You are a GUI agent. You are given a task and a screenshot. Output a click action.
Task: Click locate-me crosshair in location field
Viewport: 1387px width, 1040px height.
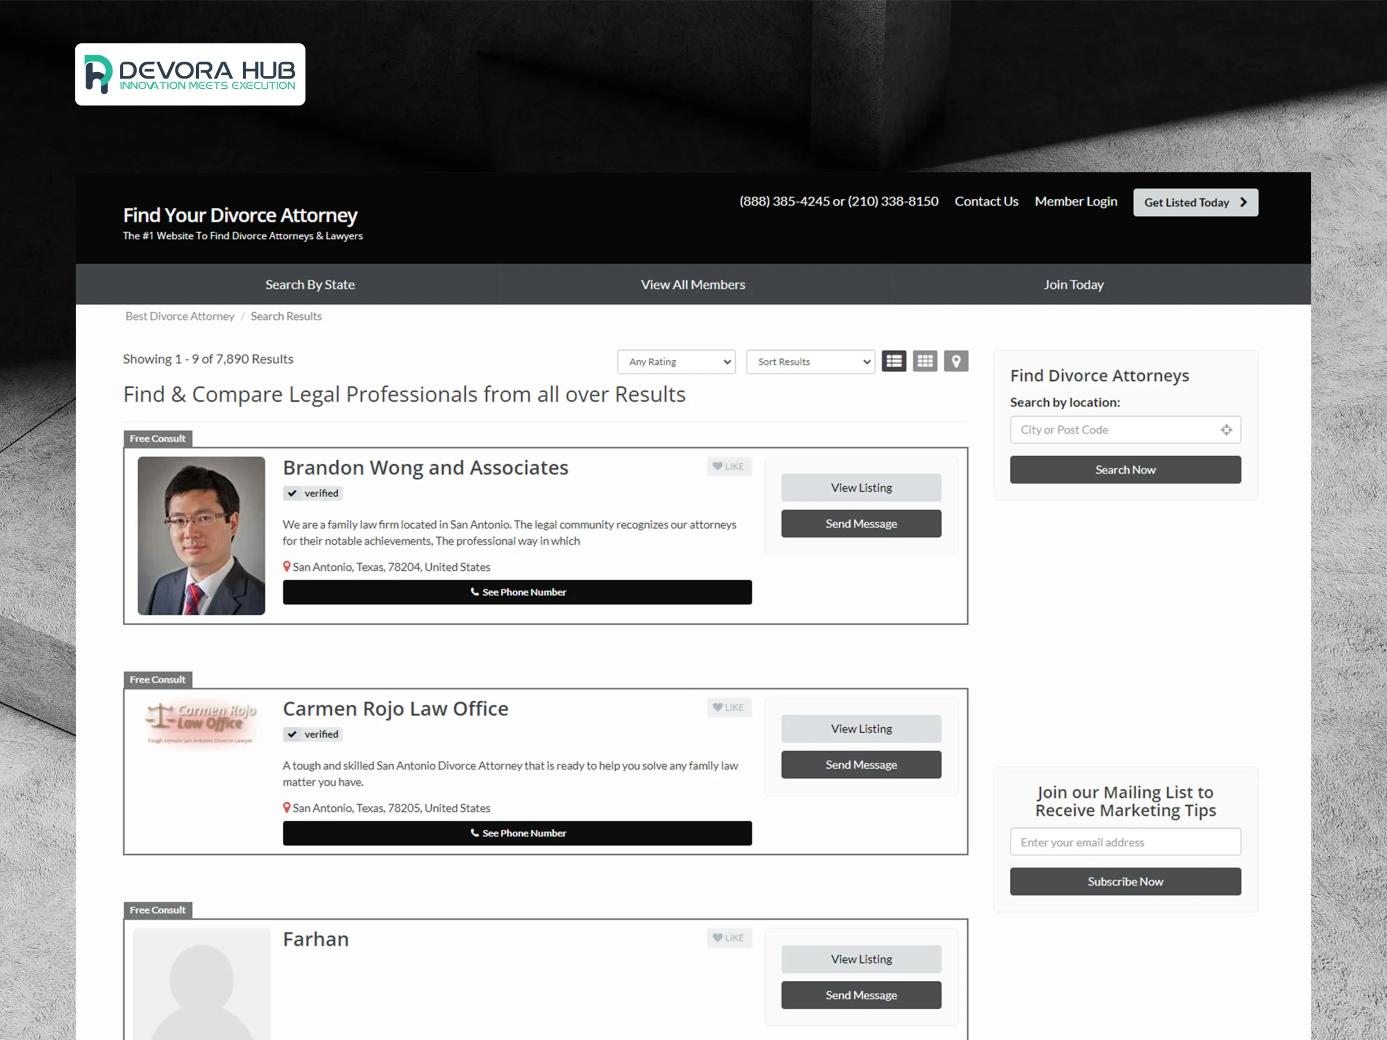[1226, 430]
